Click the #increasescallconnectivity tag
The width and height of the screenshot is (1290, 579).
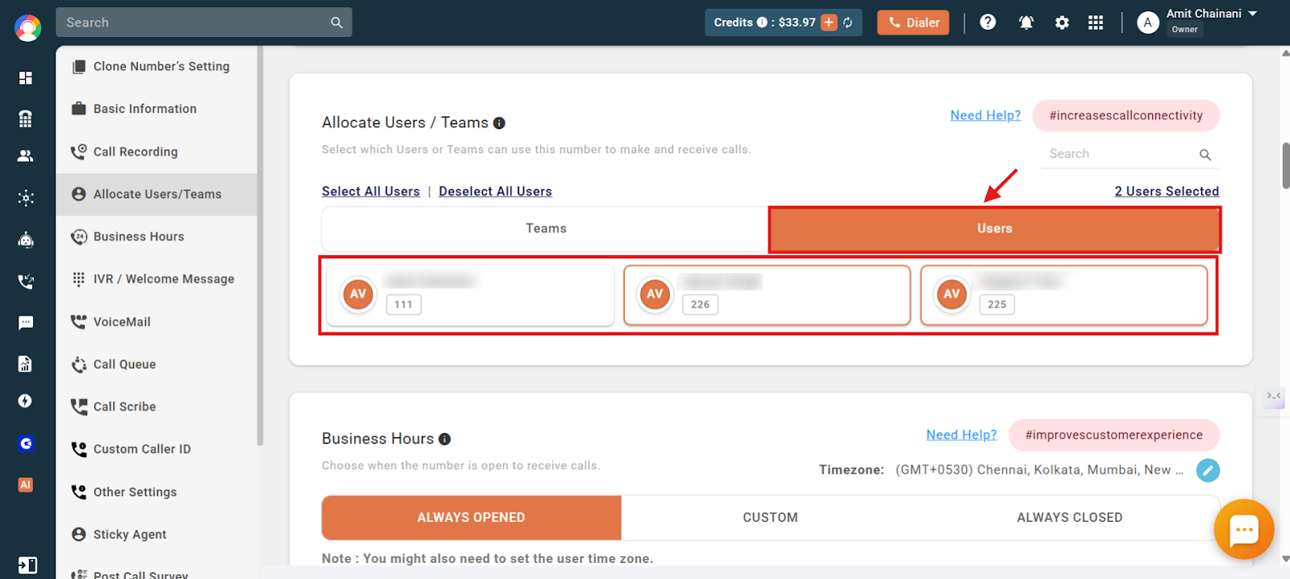1126,115
